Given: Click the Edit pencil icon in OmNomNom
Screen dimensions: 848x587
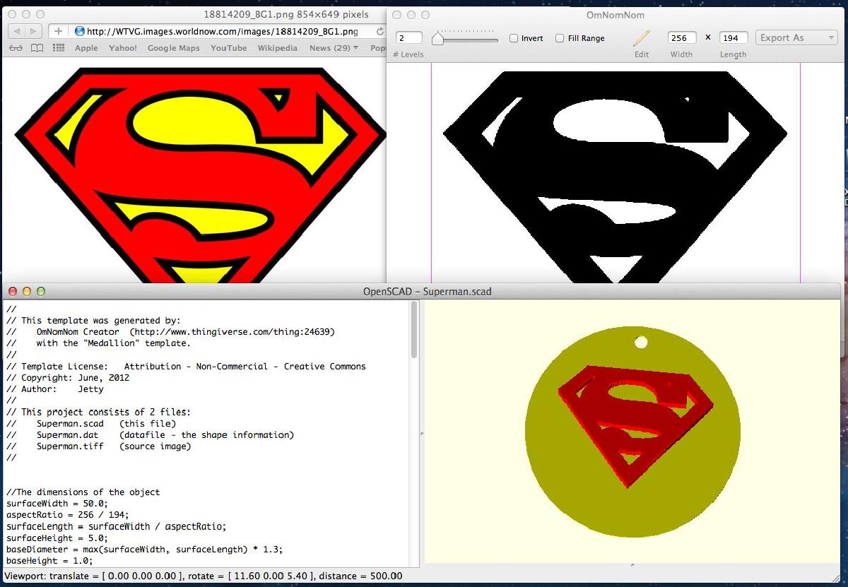Looking at the screenshot, I should tap(642, 38).
